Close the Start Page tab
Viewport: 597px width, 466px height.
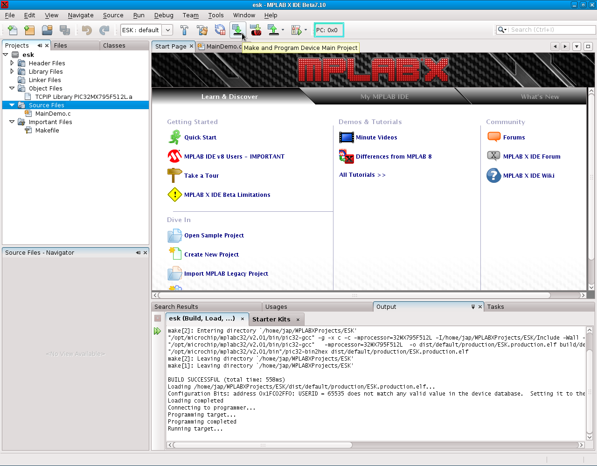(x=191, y=46)
